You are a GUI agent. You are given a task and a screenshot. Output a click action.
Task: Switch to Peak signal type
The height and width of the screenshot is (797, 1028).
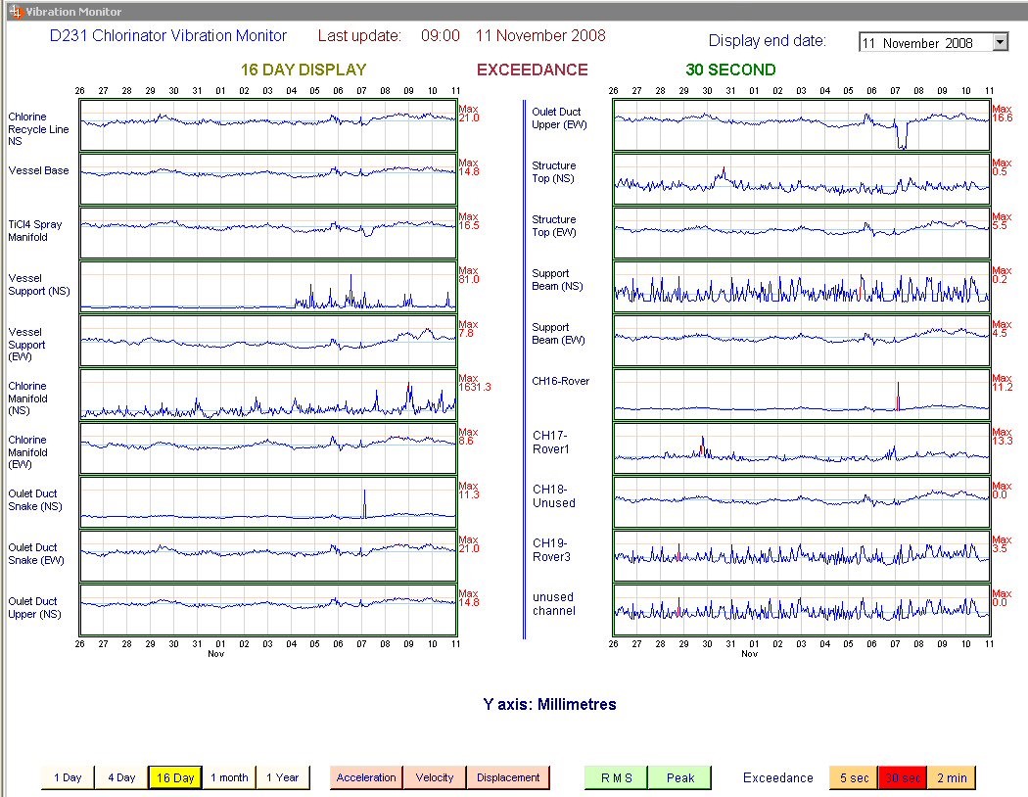(680, 777)
